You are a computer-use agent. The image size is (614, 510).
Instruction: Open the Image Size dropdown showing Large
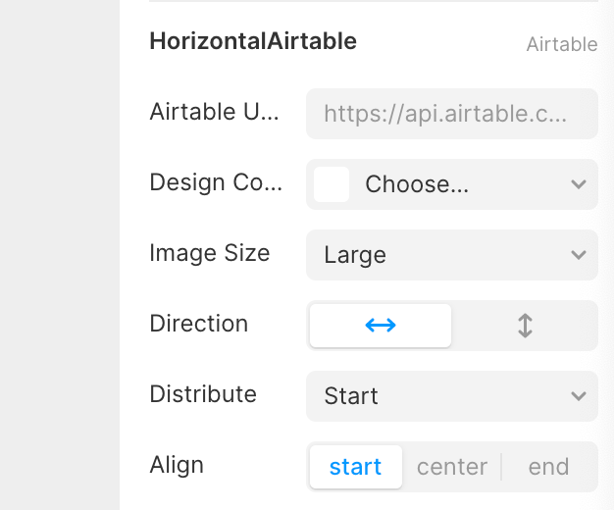(x=452, y=255)
